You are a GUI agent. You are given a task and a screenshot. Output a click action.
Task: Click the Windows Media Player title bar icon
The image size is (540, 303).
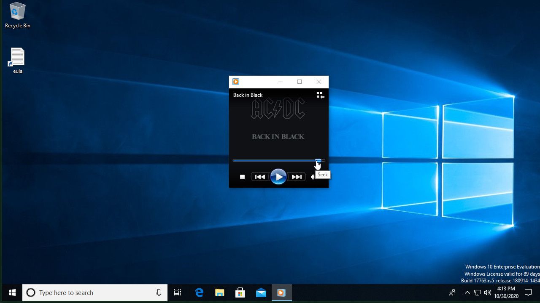point(236,82)
